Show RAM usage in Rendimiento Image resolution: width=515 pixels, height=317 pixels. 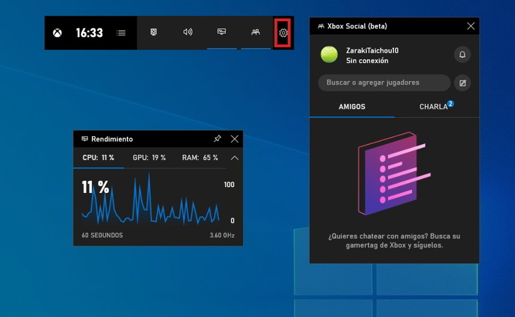point(200,158)
